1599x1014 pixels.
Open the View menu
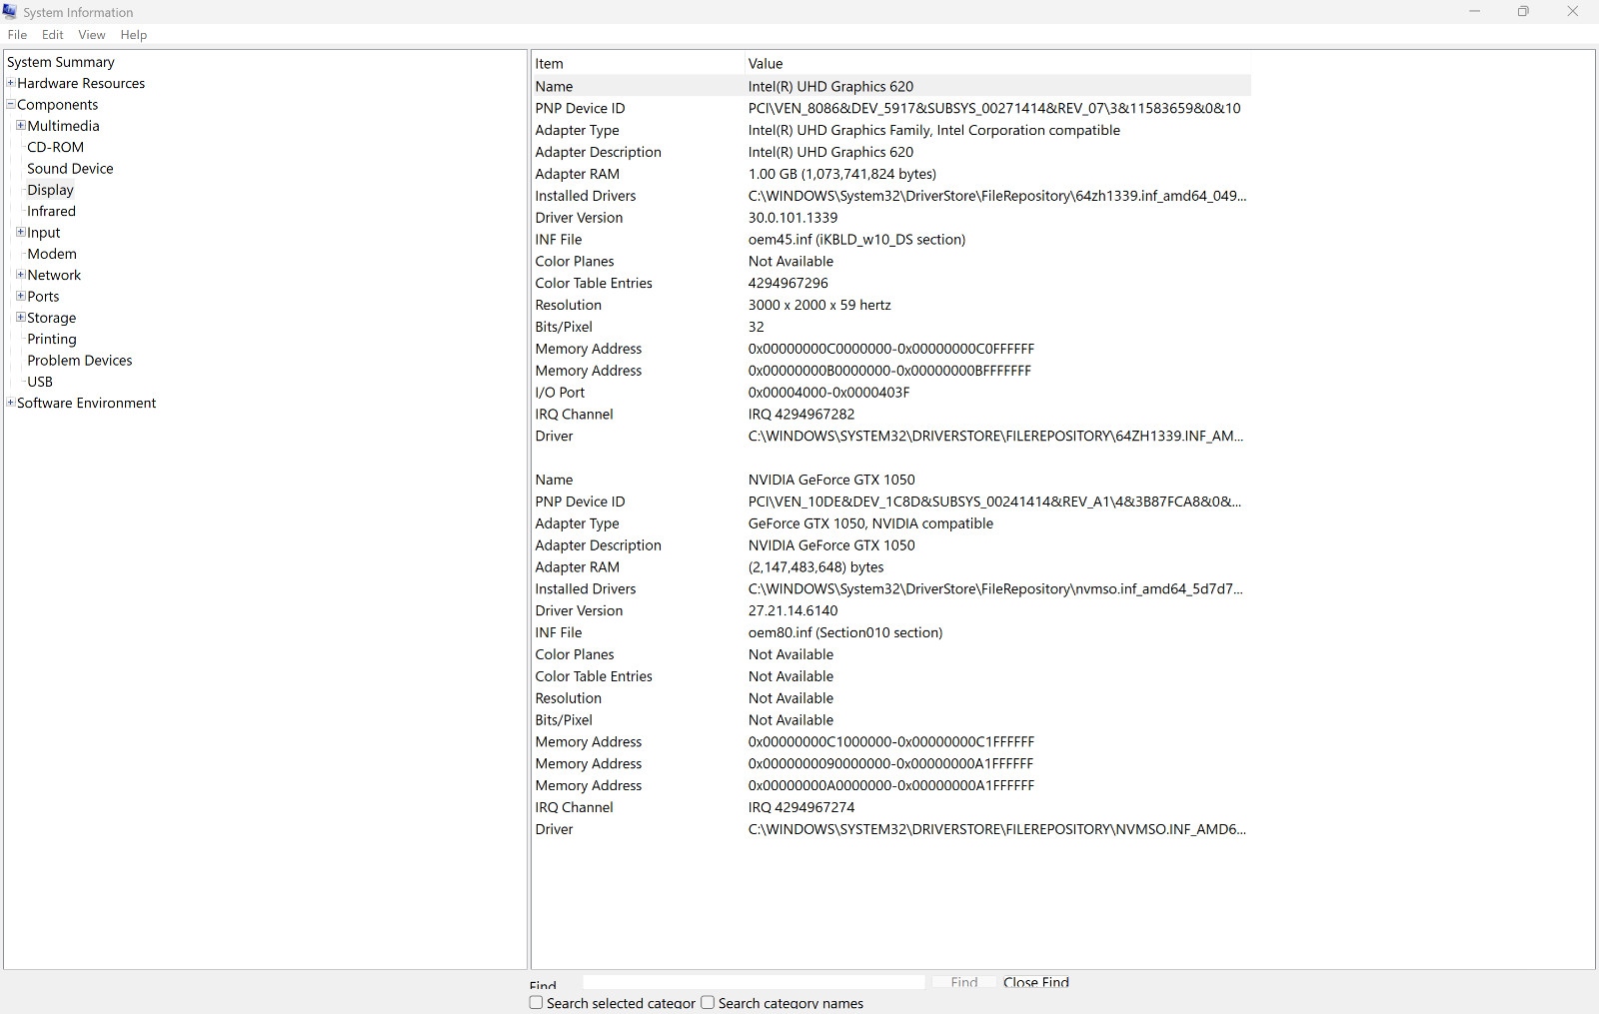[x=92, y=35]
